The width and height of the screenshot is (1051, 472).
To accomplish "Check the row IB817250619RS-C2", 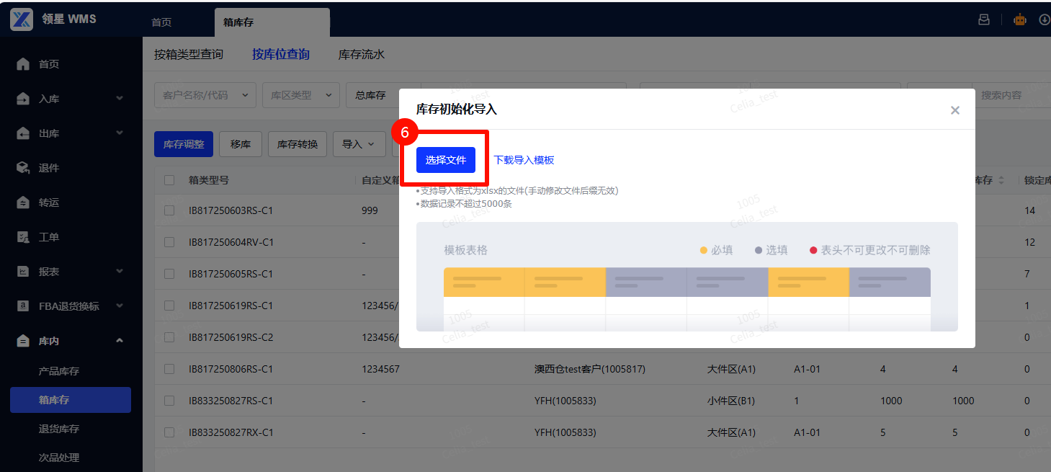I will [x=169, y=337].
